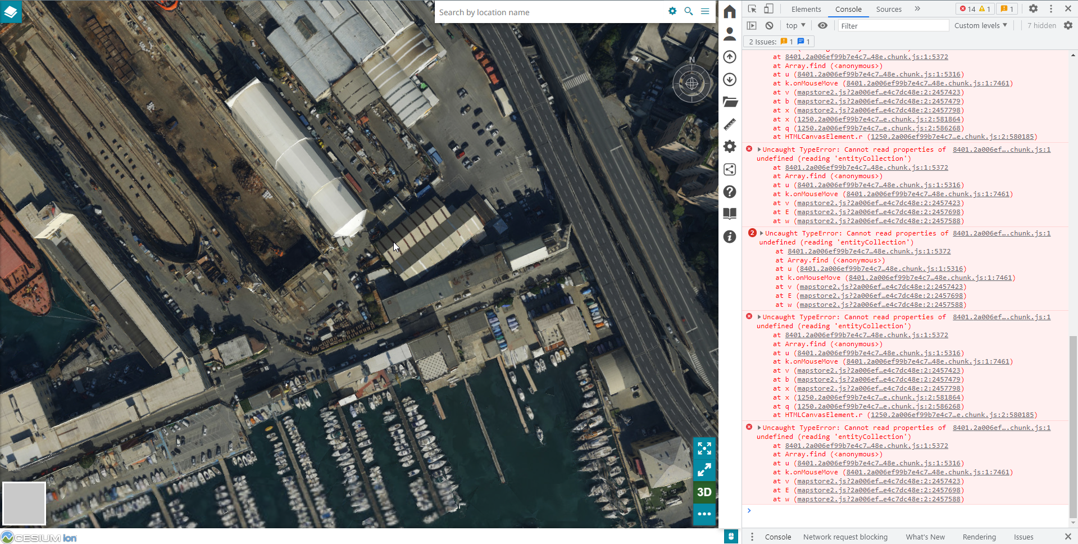Click the console prompt input line
1078x544 pixels.
pos(907,511)
